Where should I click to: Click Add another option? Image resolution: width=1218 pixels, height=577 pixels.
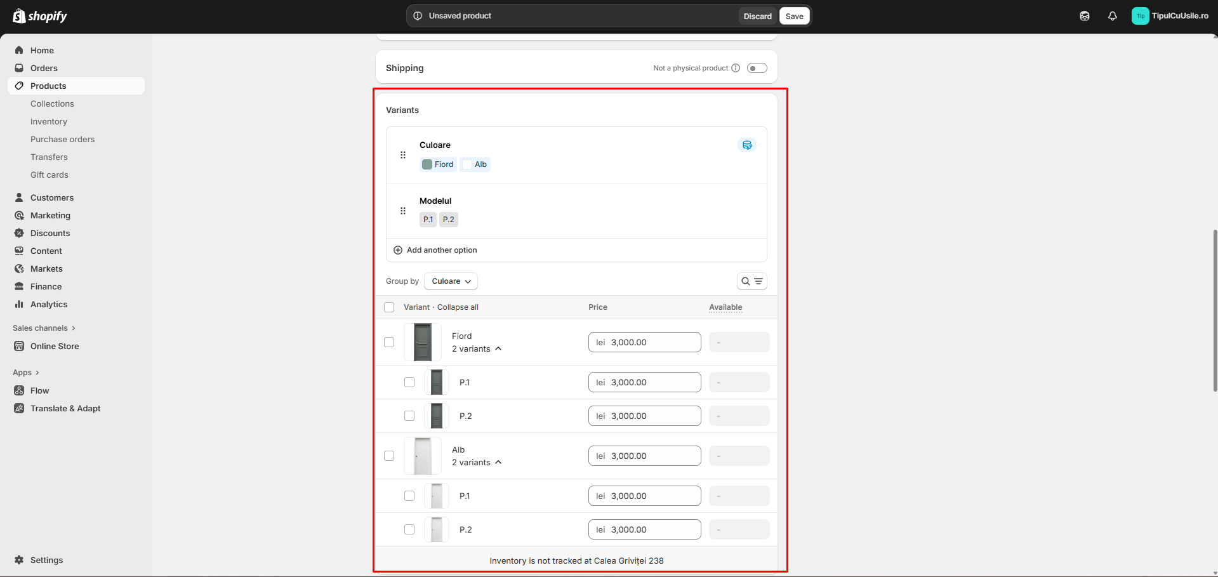442,250
